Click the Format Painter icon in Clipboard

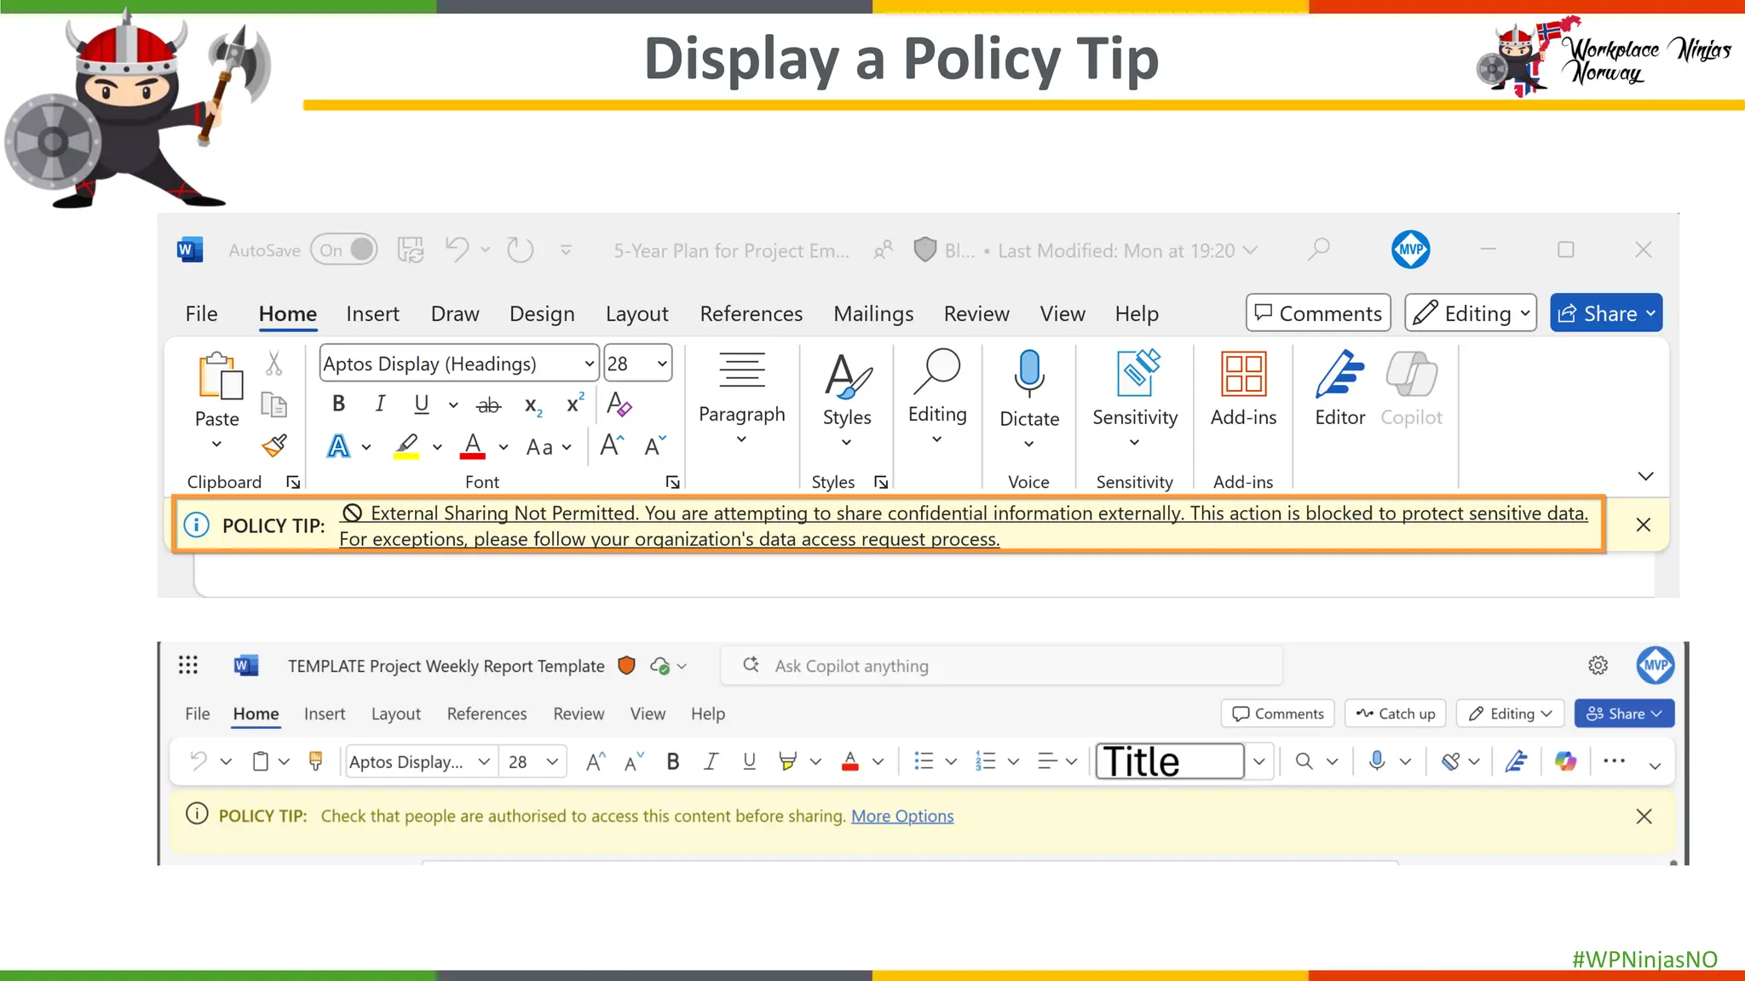tap(274, 445)
